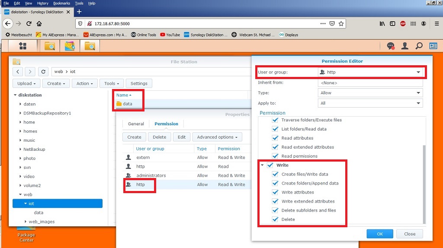This screenshot has width=443, height=248.
Task: Click the DSM search magnifier icon
Action: click(x=419, y=46)
